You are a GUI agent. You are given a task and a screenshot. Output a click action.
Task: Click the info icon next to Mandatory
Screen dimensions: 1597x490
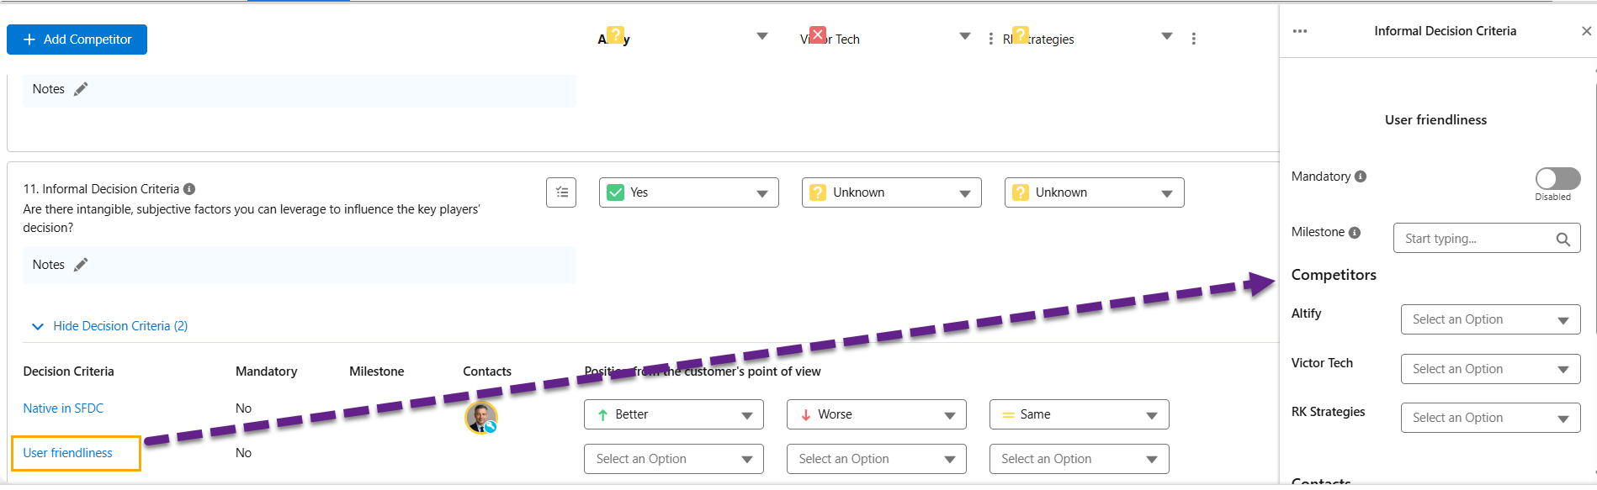click(1361, 177)
